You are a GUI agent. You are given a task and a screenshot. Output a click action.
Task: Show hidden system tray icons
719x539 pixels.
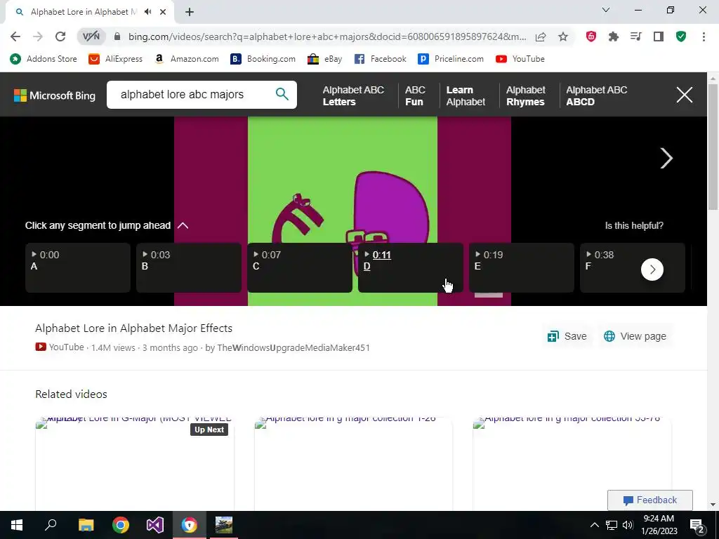594,525
